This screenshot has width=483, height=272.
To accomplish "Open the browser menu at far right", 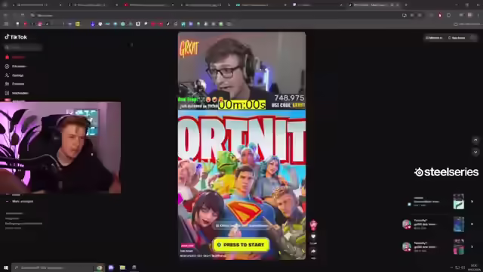I will click(478, 15).
